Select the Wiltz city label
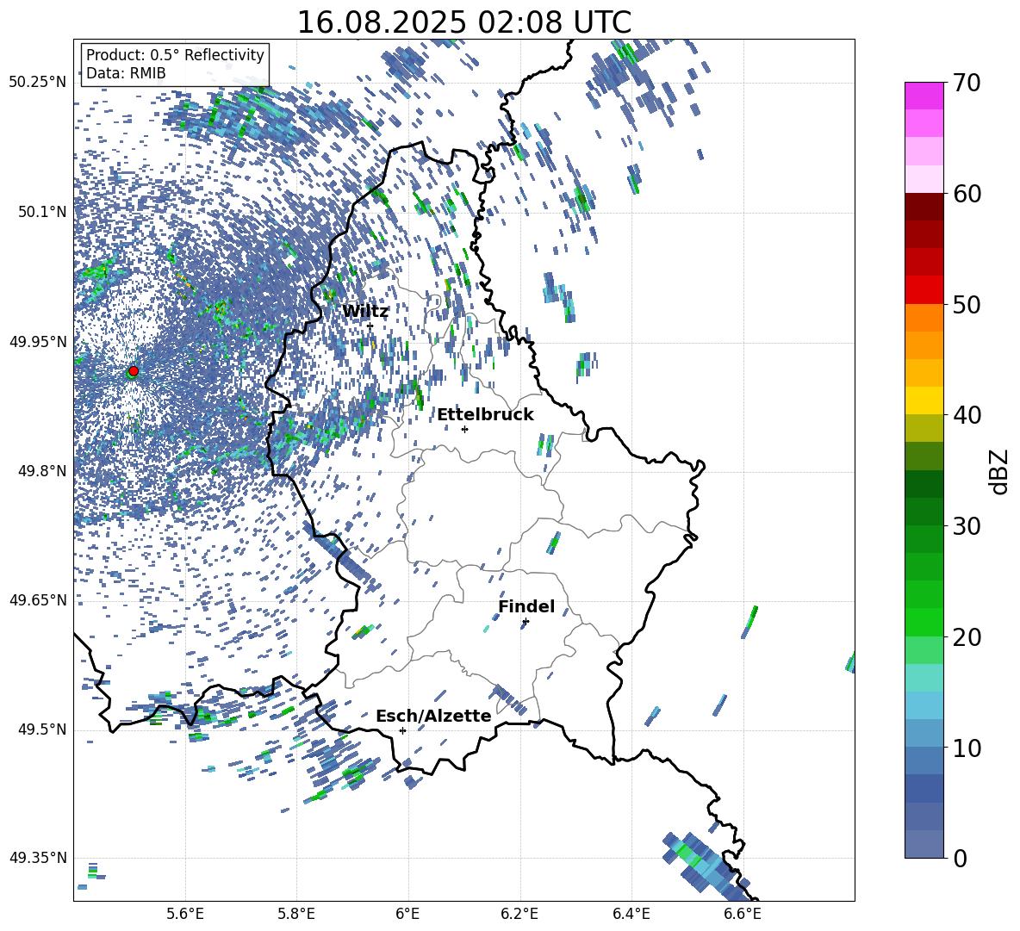This screenshot has height=931, width=1020. (x=365, y=311)
